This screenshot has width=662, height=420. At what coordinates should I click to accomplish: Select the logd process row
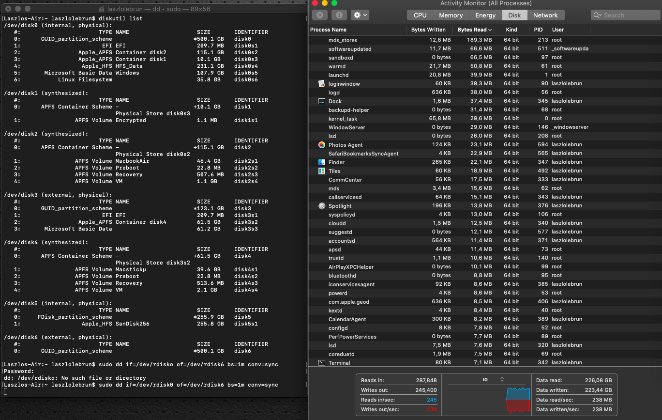(x=485, y=93)
